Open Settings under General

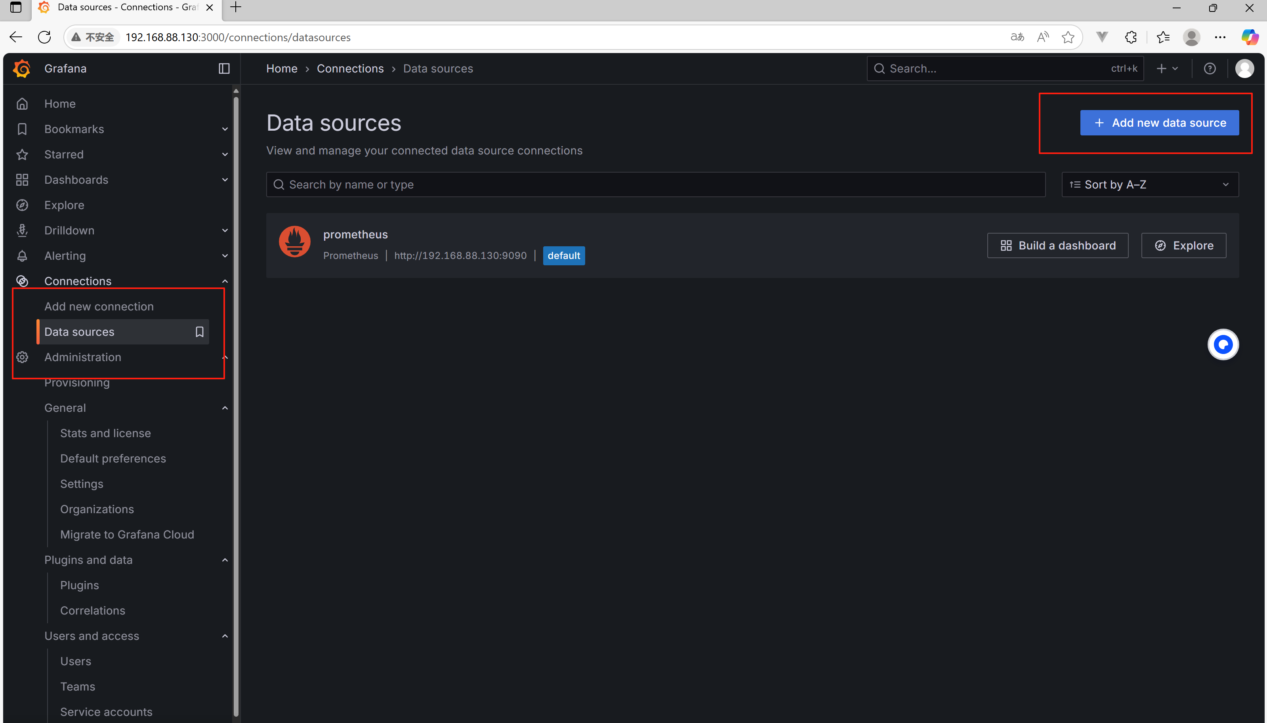pyautogui.click(x=82, y=484)
